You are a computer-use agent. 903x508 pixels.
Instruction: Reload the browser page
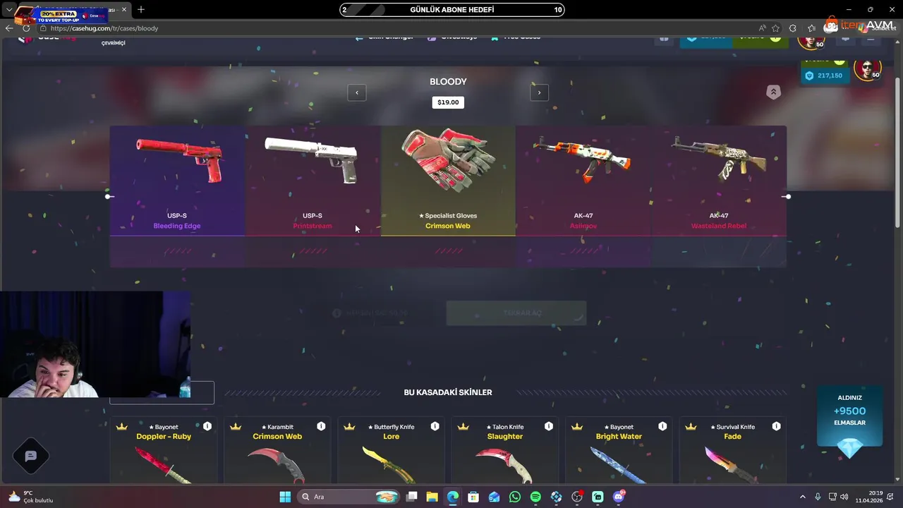(26, 28)
